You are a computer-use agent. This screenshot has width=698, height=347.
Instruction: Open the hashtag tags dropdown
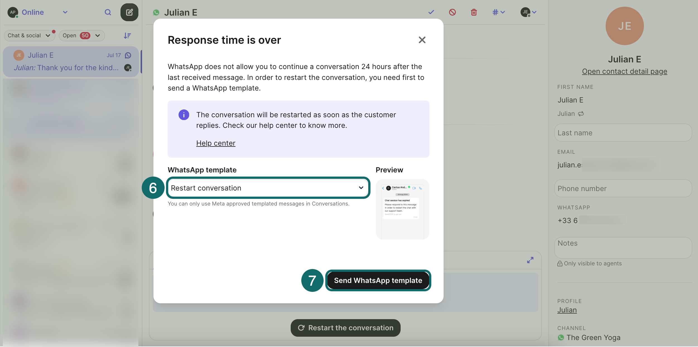pos(499,12)
